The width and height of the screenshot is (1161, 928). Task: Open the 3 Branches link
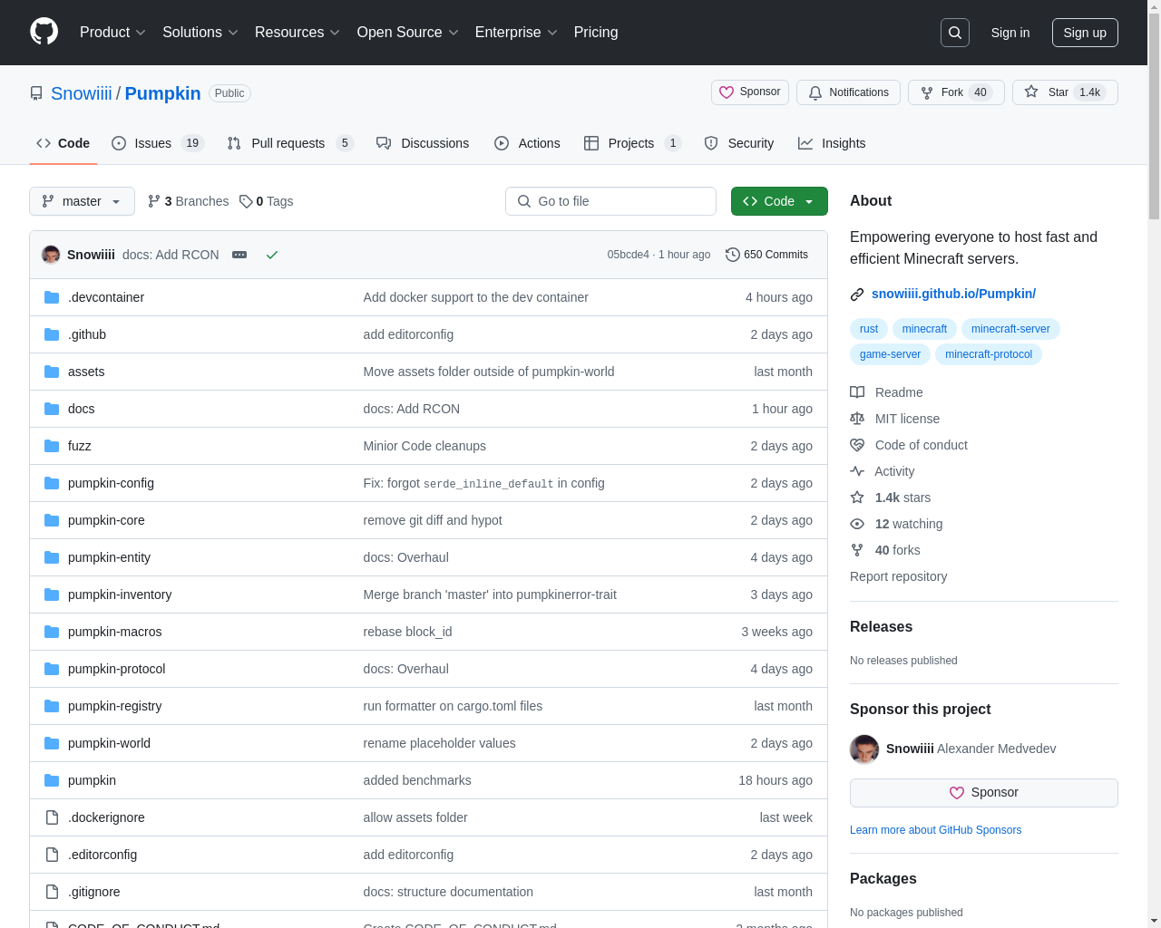point(189,201)
